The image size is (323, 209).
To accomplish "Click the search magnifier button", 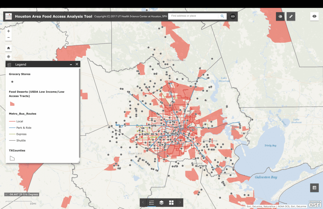I will 222,16.
